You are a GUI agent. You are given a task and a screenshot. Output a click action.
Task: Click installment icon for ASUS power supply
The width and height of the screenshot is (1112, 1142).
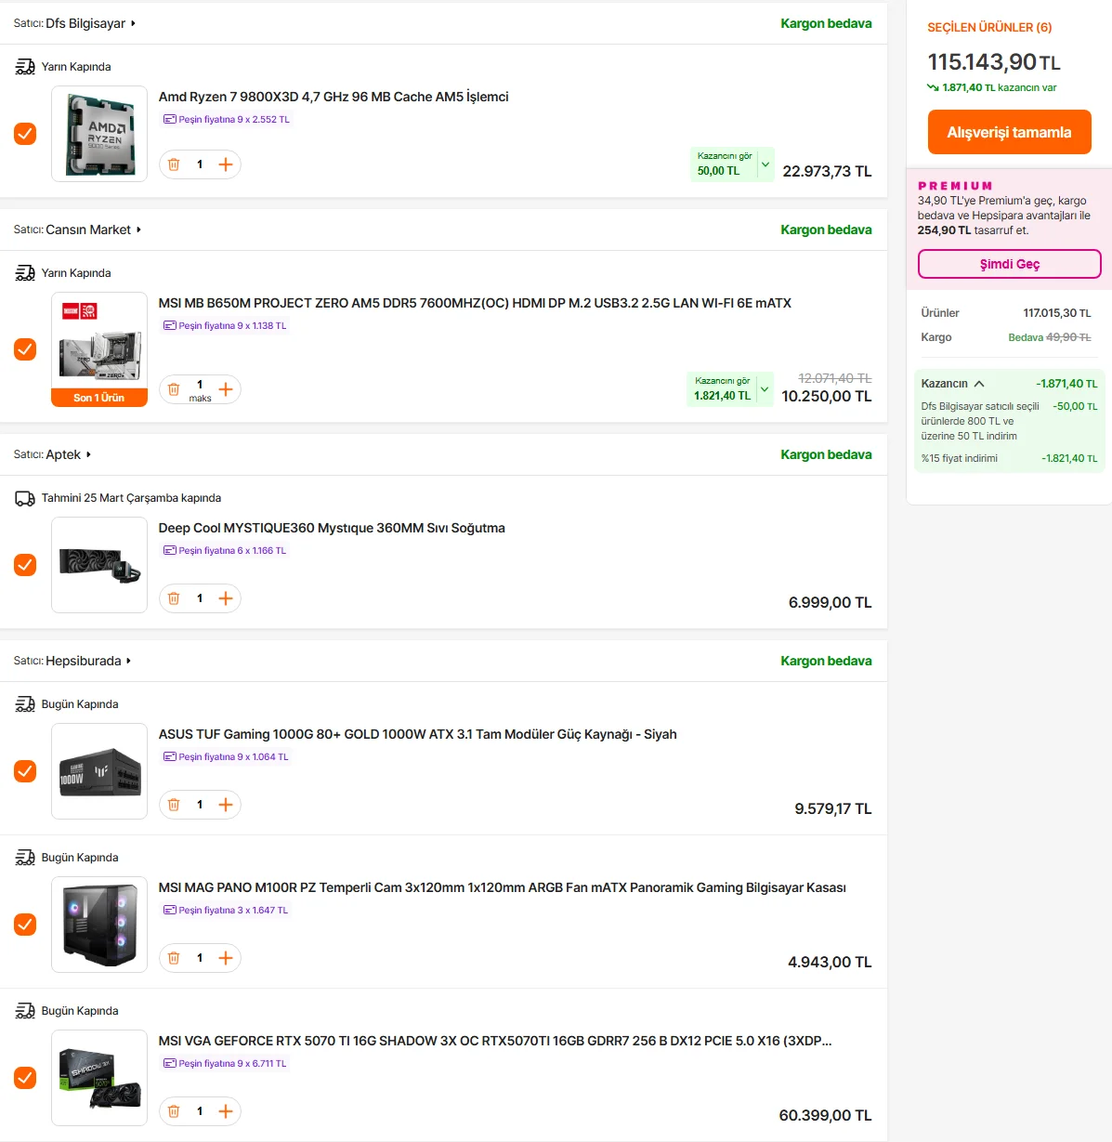170,757
